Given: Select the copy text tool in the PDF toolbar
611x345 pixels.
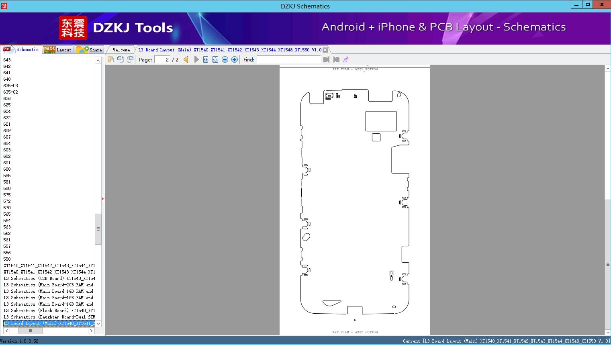Looking at the screenshot, I should pos(111,59).
